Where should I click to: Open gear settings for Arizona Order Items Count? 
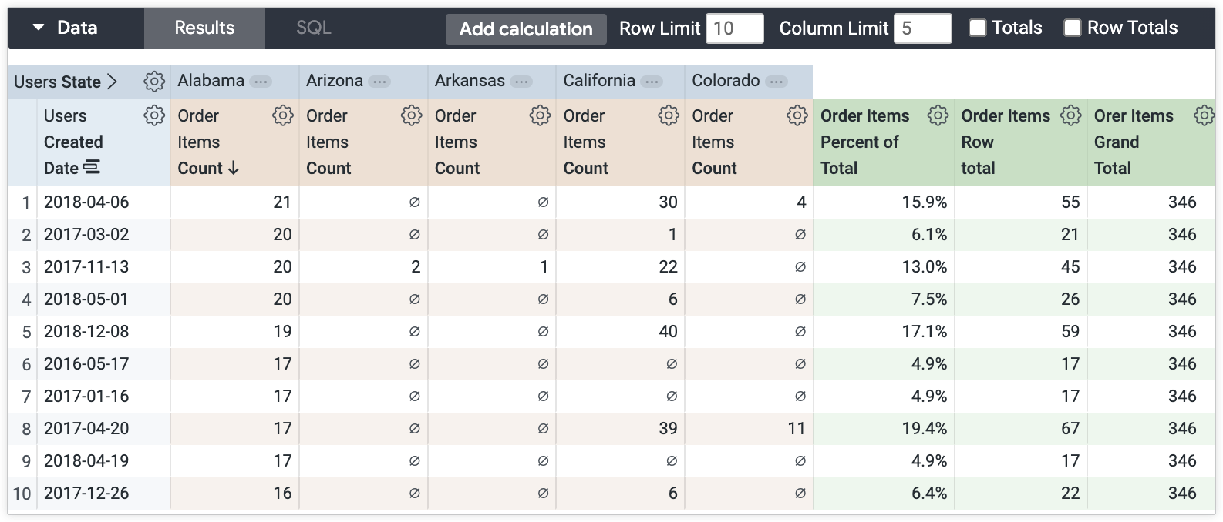(x=411, y=115)
